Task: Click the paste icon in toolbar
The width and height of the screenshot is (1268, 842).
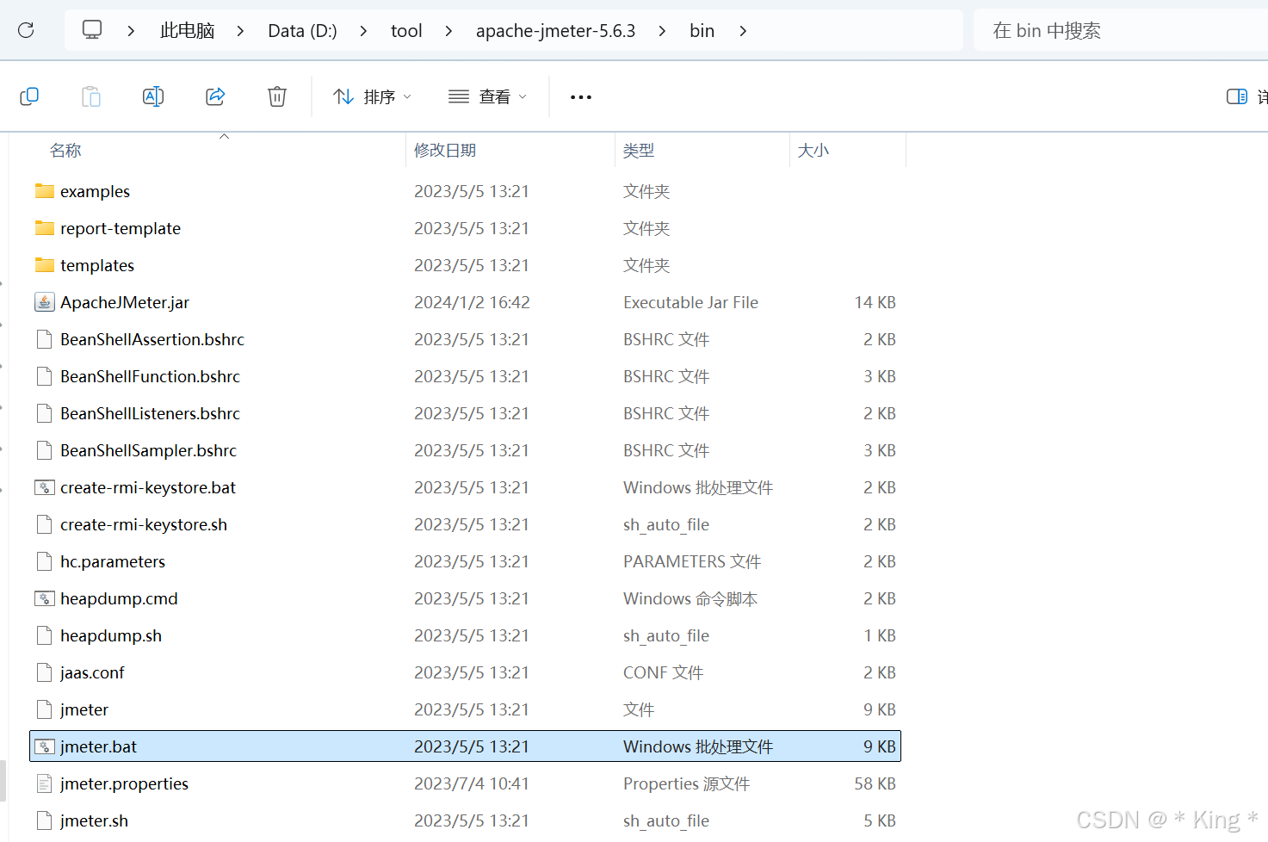Action: pyautogui.click(x=91, y=96)
